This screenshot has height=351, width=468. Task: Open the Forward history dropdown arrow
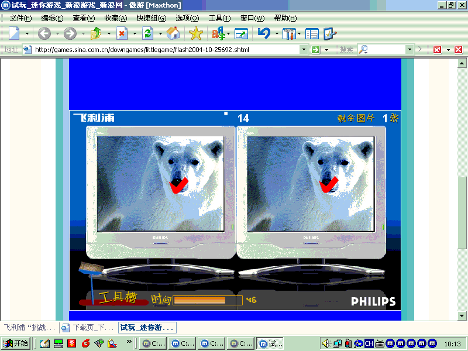[83, 33]
